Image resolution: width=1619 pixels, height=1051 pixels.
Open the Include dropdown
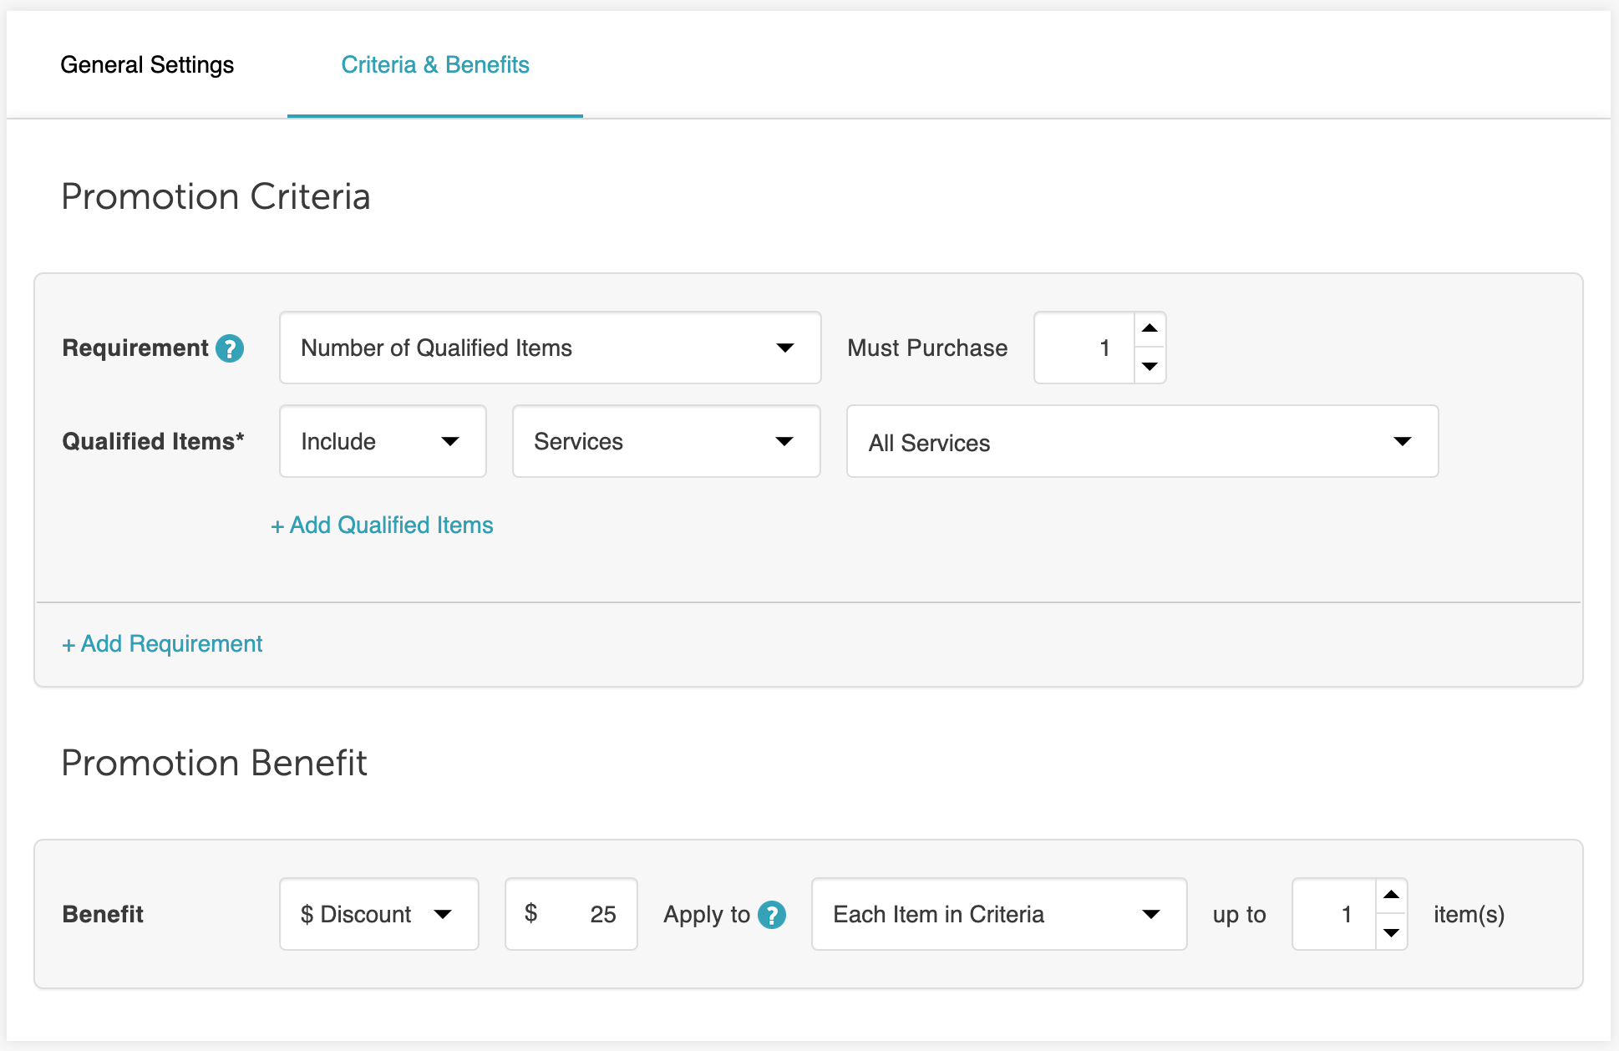pos(383,441)
